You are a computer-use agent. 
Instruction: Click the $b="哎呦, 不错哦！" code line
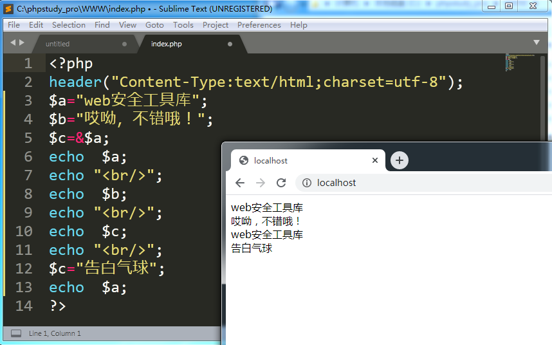click(x=131, y=119)
